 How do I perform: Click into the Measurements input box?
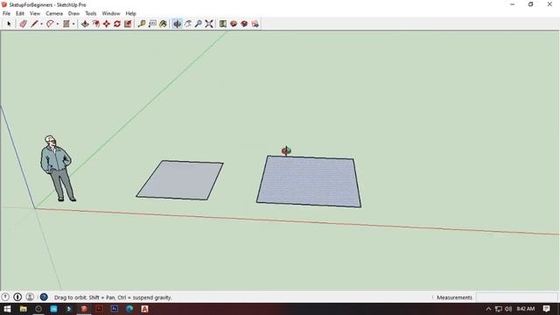click(x=516, y=297)
